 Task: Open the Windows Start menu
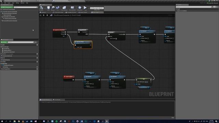point(2,121)
